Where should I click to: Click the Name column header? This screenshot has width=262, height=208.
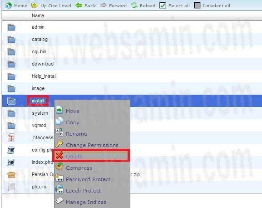pyautogui.click(x=38, y=15)
